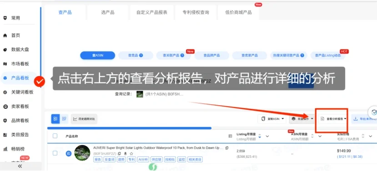Click the help icon beside 查竞品

pyautogui.click(x=141, y=55)
